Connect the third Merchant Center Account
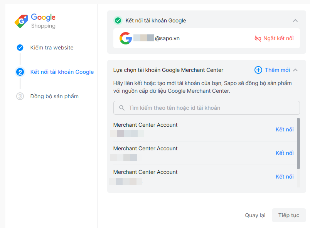 285,177
